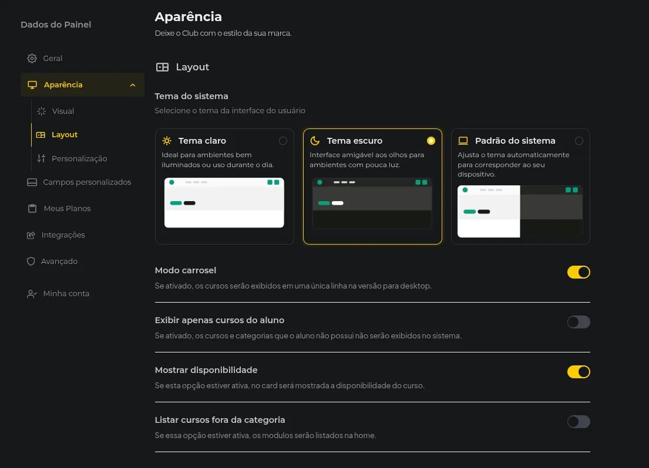Enable Listar cursos fora da categoria toggle
The height and width of the screenshot is (468, 649).
point(579,422)
